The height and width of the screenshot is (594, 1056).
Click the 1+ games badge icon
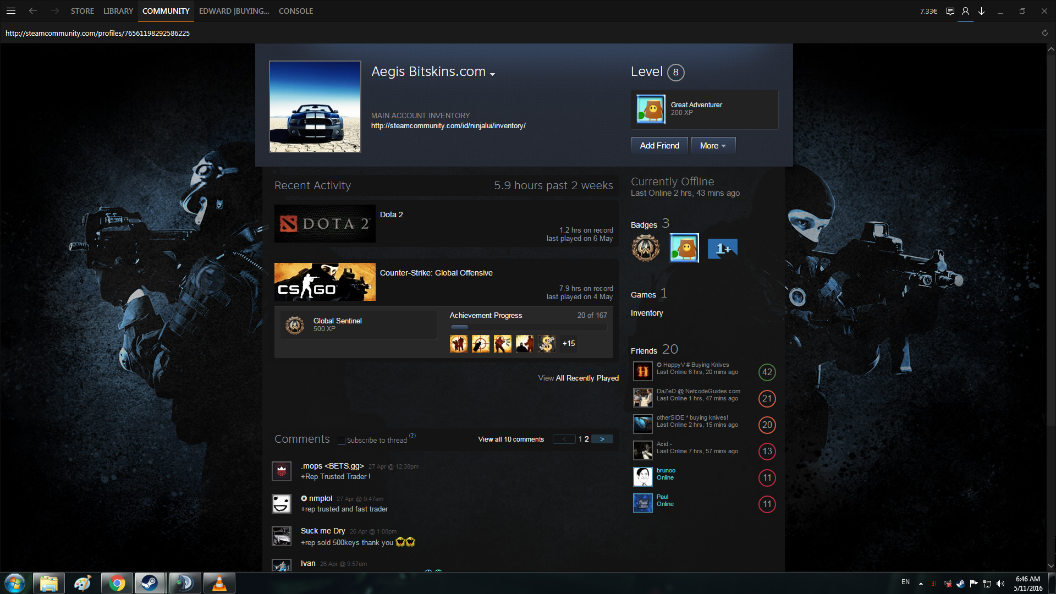(722, 249)
